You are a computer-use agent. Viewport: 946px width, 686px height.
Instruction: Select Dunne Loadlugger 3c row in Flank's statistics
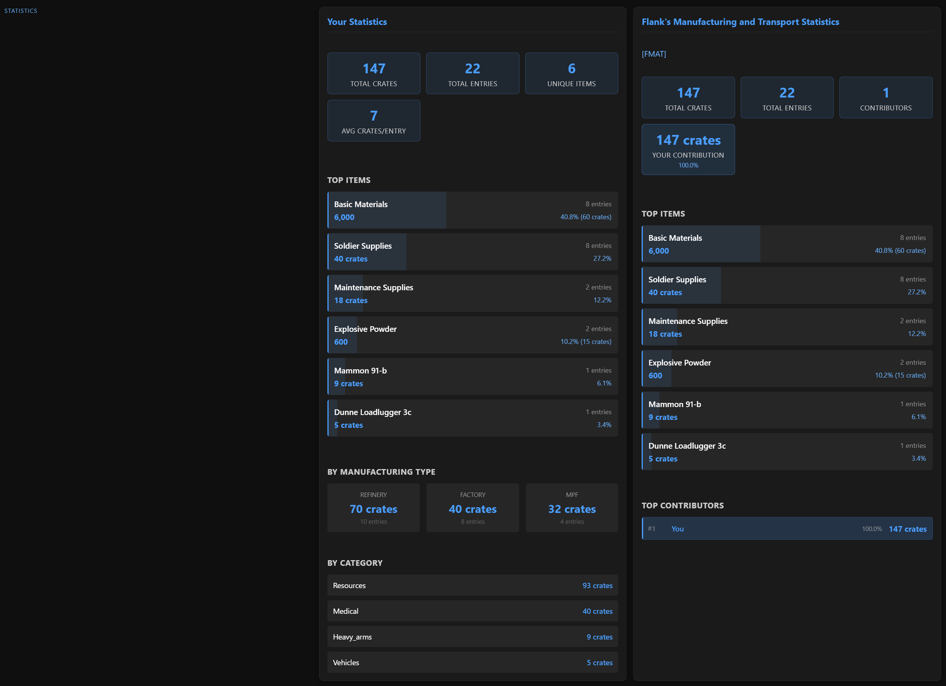point(787,452)
